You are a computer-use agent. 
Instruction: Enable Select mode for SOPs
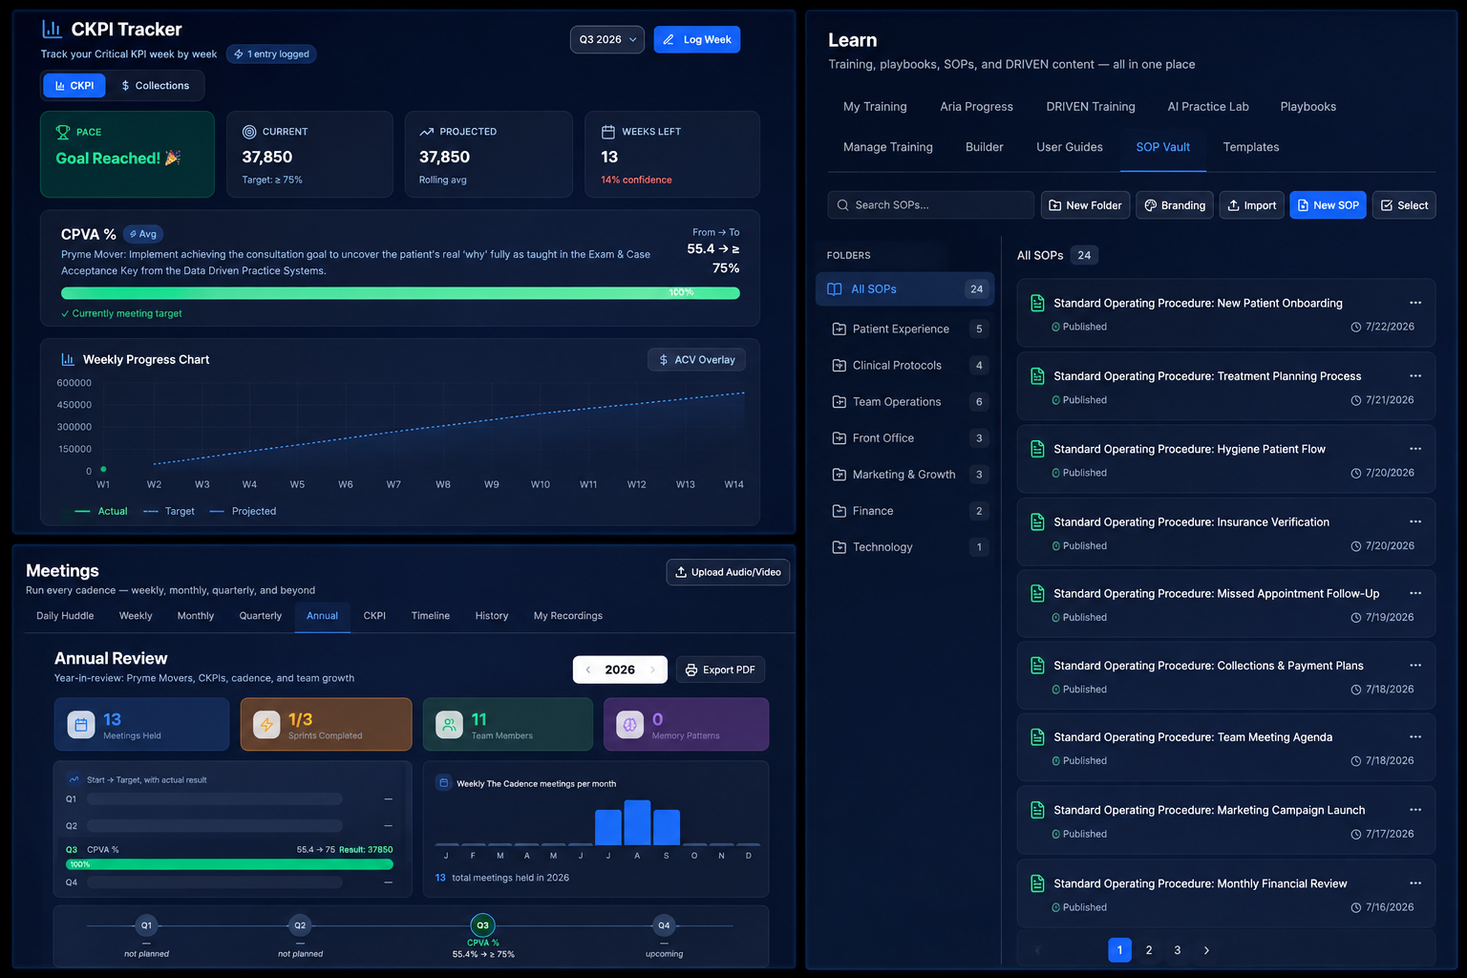tap(1404, 205)
